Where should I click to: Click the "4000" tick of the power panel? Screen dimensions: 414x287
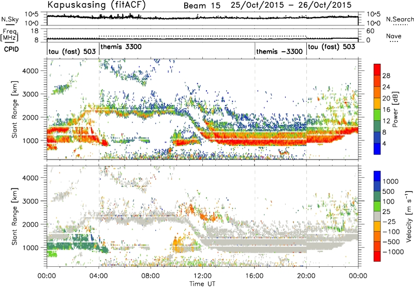pos(31,71)
